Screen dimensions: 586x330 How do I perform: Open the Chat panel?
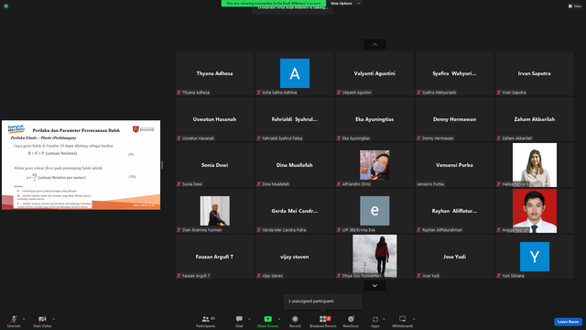point(239,321)
